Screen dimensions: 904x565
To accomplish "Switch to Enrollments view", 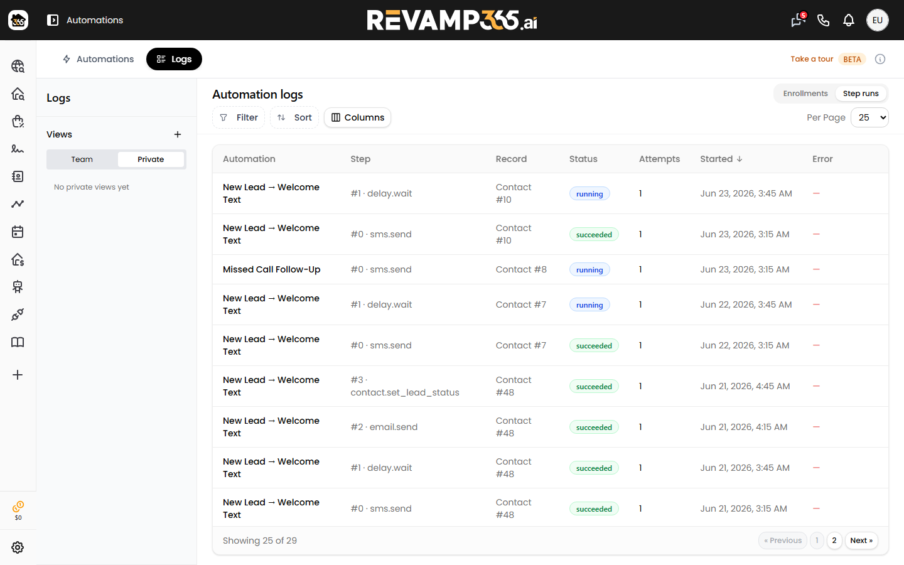I will (805, 94).
